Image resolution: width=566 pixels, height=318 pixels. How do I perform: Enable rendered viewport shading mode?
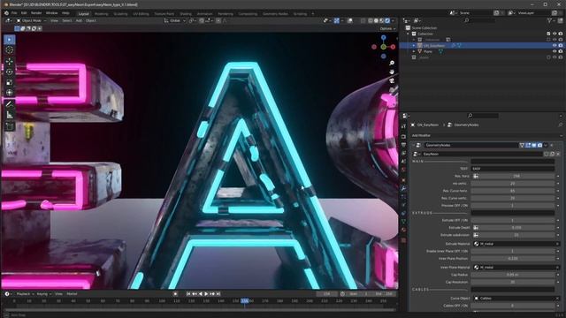387,21
